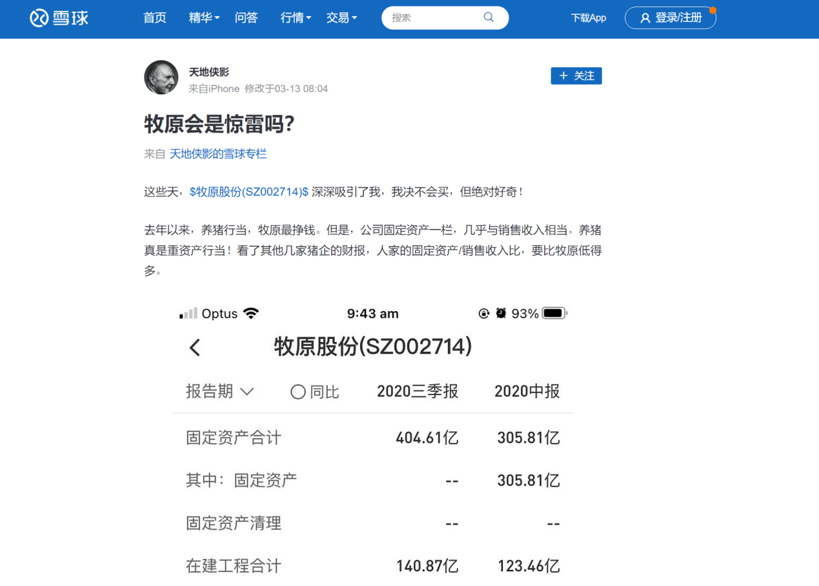Open author name 天地侠影 profile
This screenshot has height=586, width=819.
tap(208, 72)
